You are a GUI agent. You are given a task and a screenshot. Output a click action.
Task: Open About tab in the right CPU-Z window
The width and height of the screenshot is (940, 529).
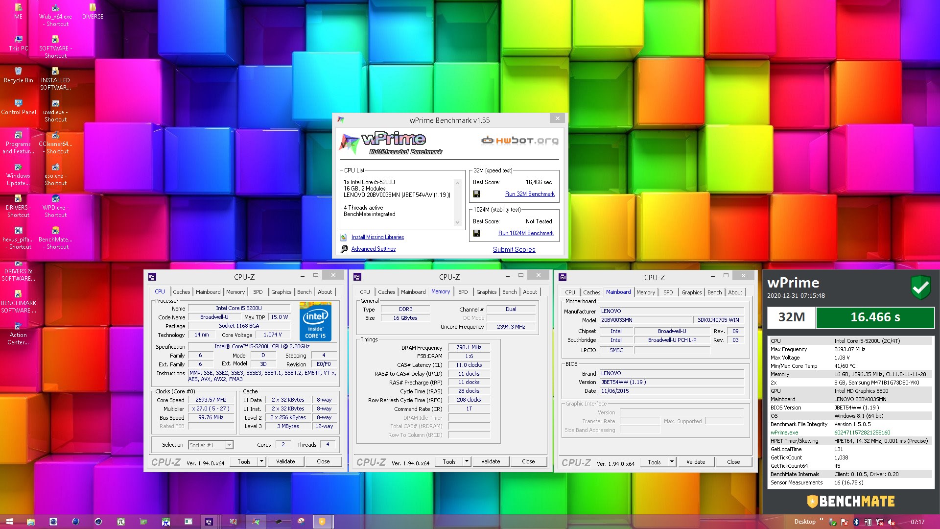[735, 292]
